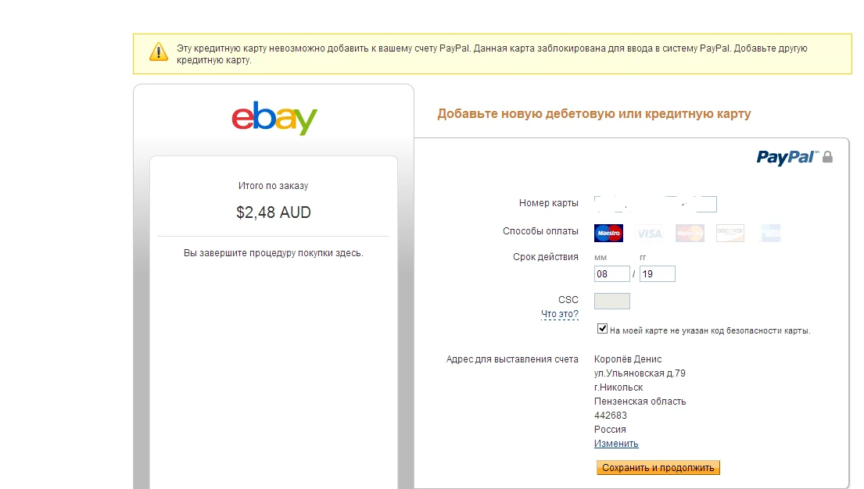Click the Discover card icon

pyautogui.click(x=730, y=233)
